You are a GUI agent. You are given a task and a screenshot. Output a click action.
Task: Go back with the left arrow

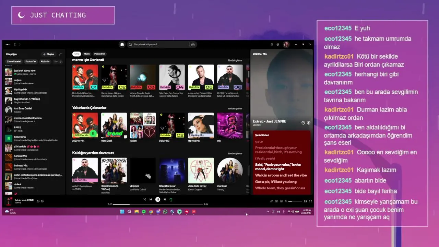click(14, 45)
